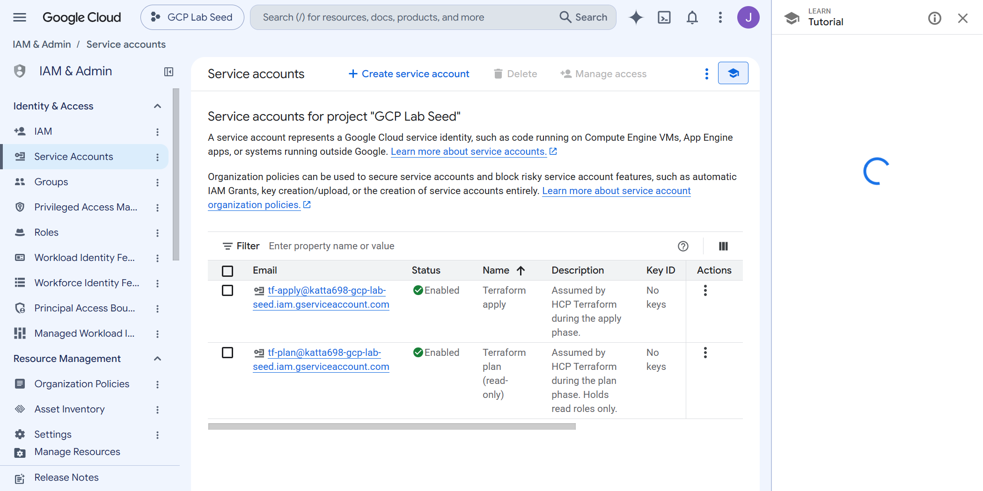Open more options for Workload Identity Federation item
The image size is (983, 491).
(157, 258)
